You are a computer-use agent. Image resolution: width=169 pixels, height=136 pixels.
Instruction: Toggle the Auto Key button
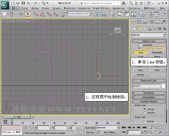coord(90,127)
